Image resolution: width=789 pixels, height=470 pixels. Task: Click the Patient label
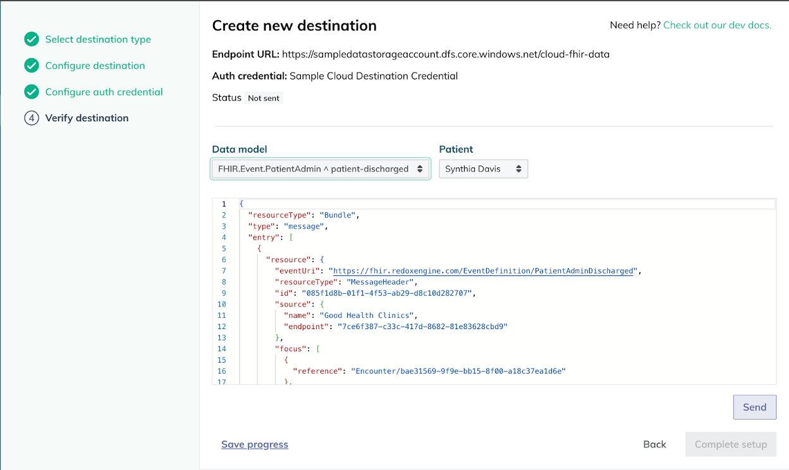coord(456,149)
